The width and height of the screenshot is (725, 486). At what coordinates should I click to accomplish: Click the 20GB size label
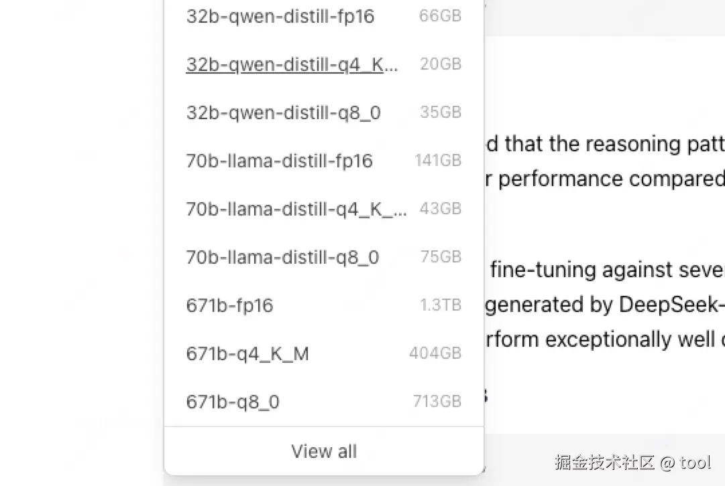click(x=441, y=64)
